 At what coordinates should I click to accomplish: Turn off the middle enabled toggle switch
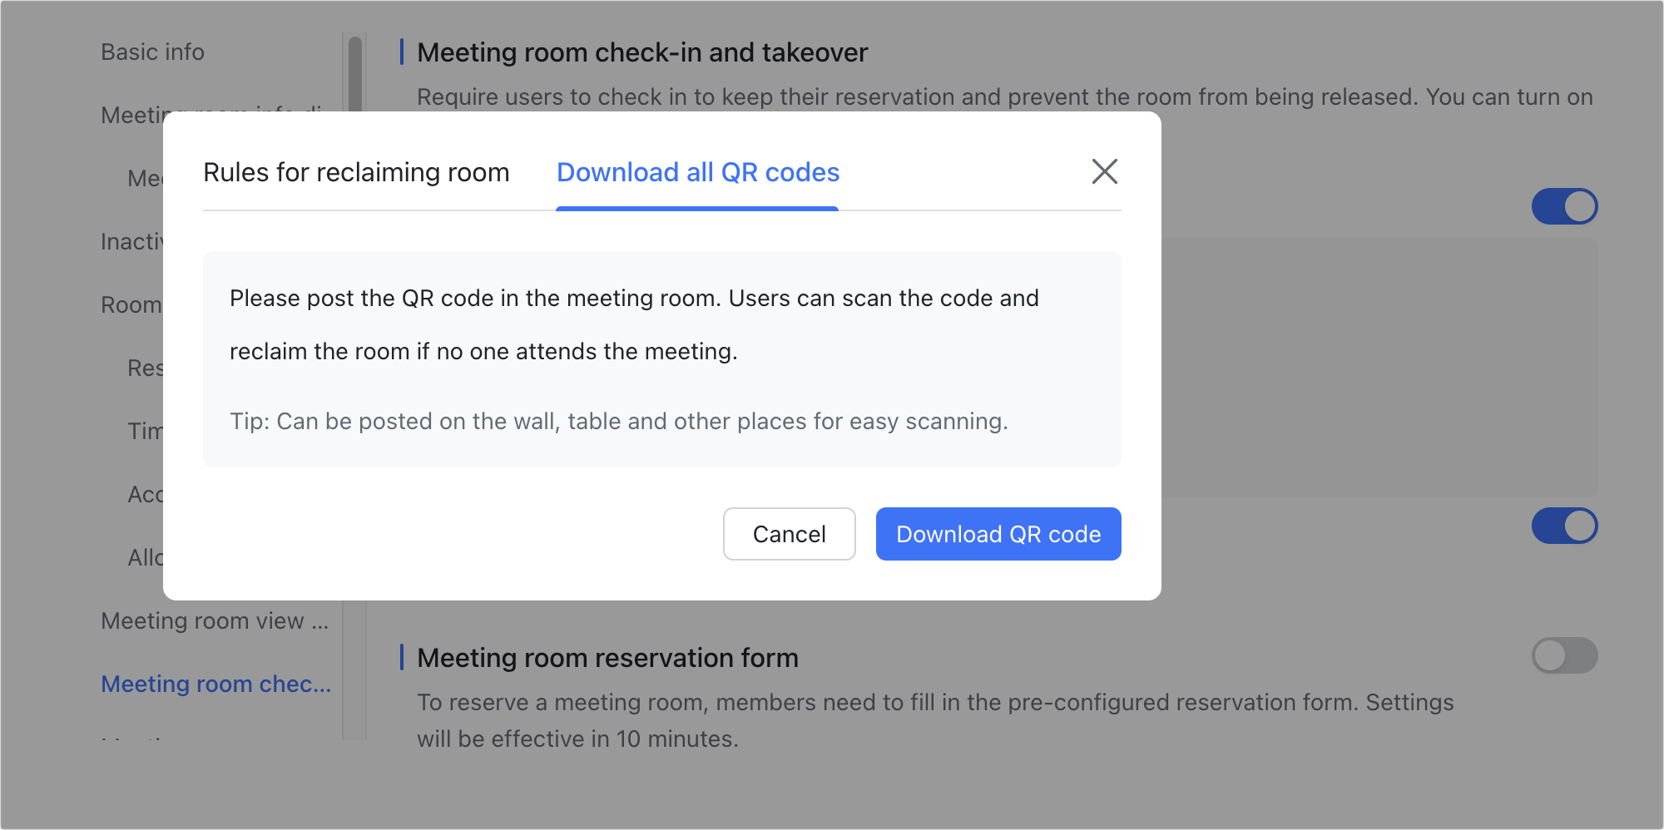[1565, 526]
